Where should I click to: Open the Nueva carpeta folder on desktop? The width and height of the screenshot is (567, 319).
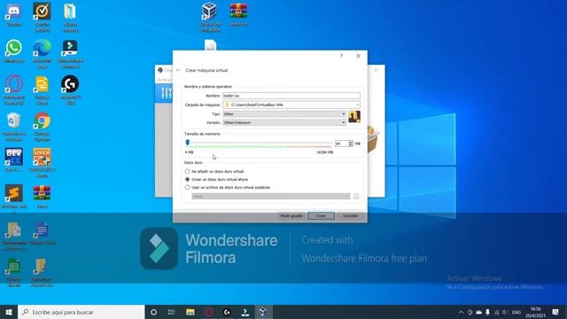point(70,17)
